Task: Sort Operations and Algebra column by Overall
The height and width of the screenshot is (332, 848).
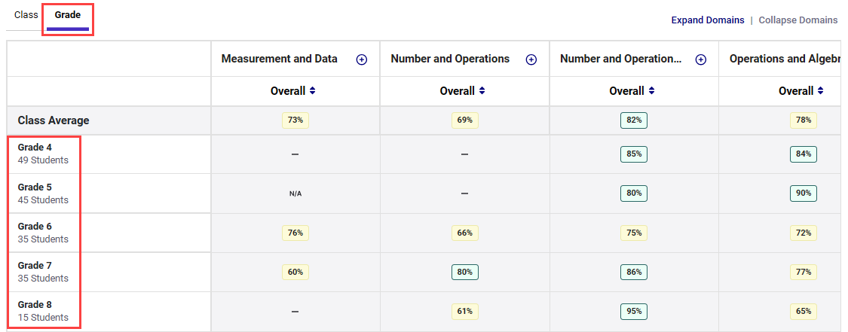Action: point(802,91)
